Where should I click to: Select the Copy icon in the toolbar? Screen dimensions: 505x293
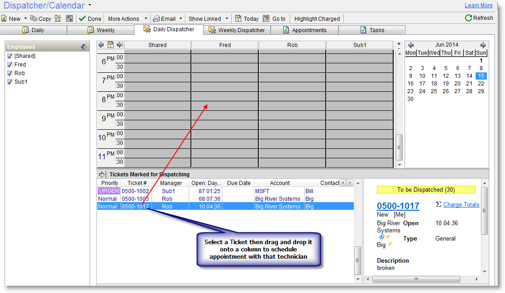[x=36, y=19]
